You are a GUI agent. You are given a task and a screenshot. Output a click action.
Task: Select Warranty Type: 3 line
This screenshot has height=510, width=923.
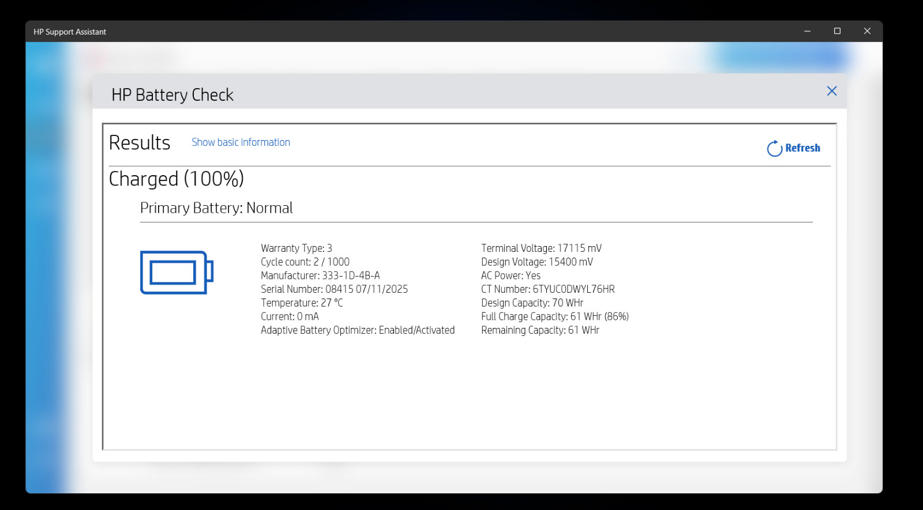click(x=297, y=248)
